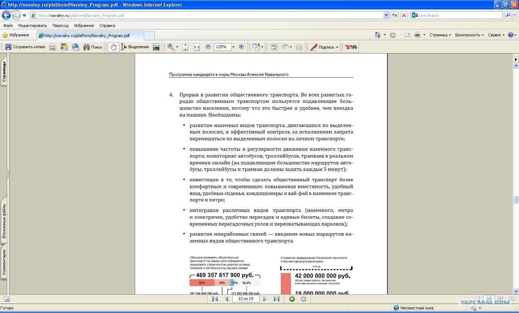Open the Сервис tools menu dropdown

pos(496,35)
